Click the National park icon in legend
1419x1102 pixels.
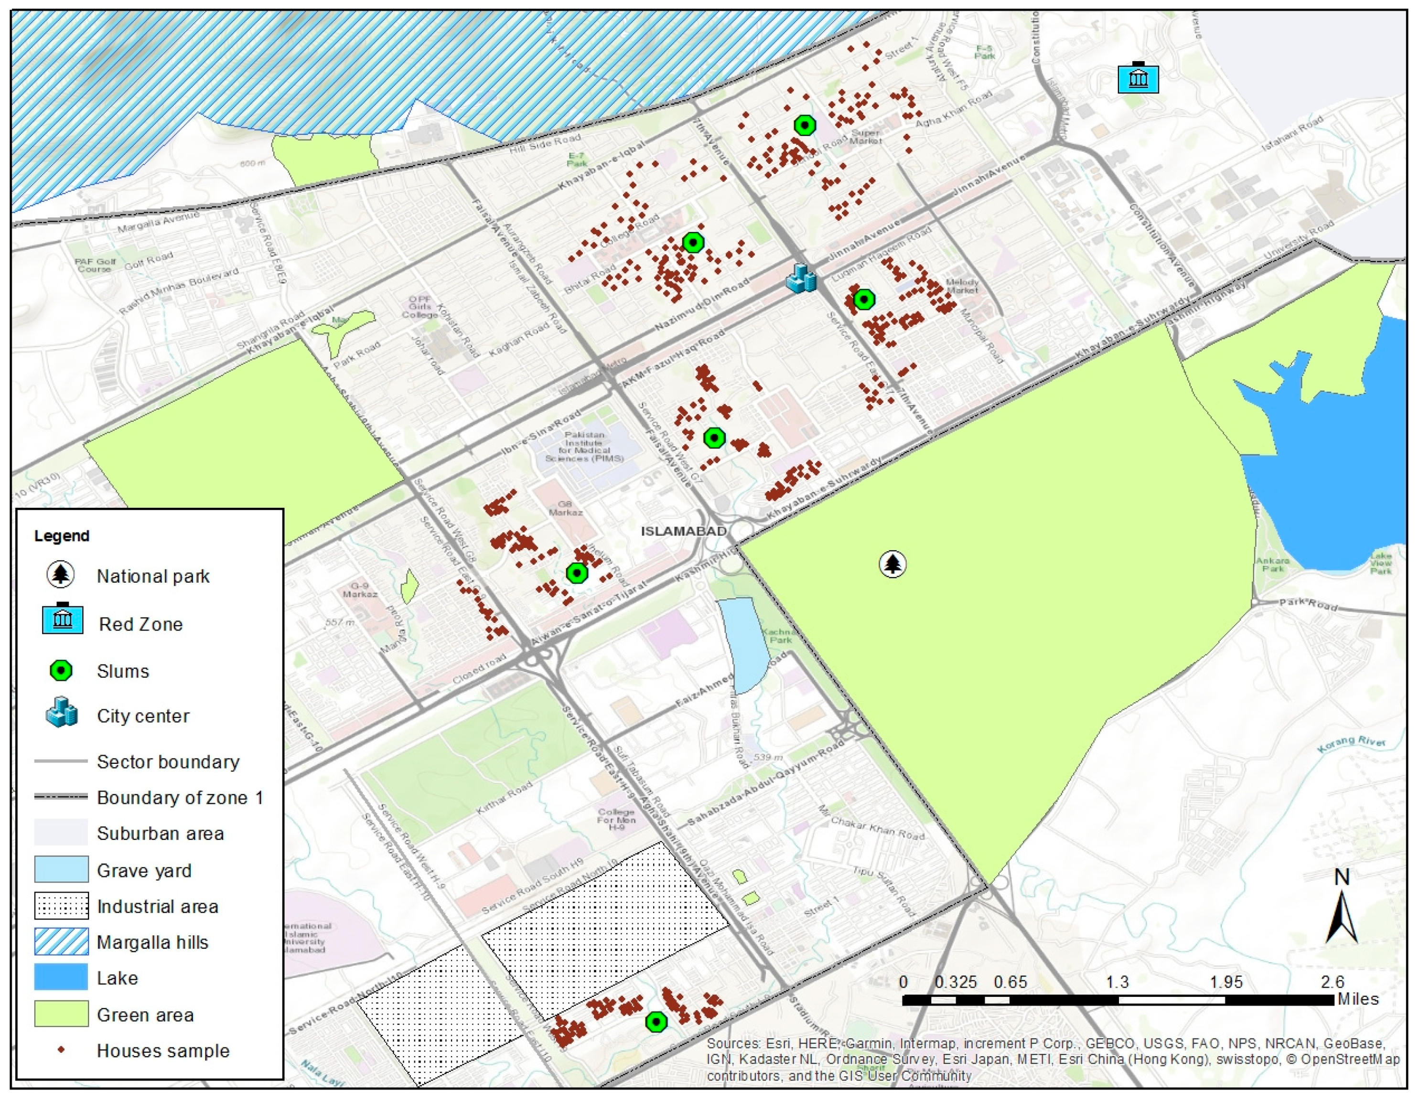click(60, 574)
